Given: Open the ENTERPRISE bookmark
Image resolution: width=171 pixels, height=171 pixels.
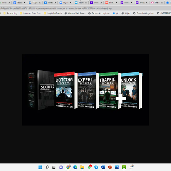Looking at the screenshot, I should point(164,13).
